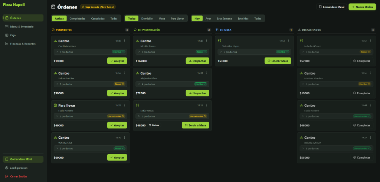Filter order type by Domicilio
The image size is (380, 182).
[147, 19]
